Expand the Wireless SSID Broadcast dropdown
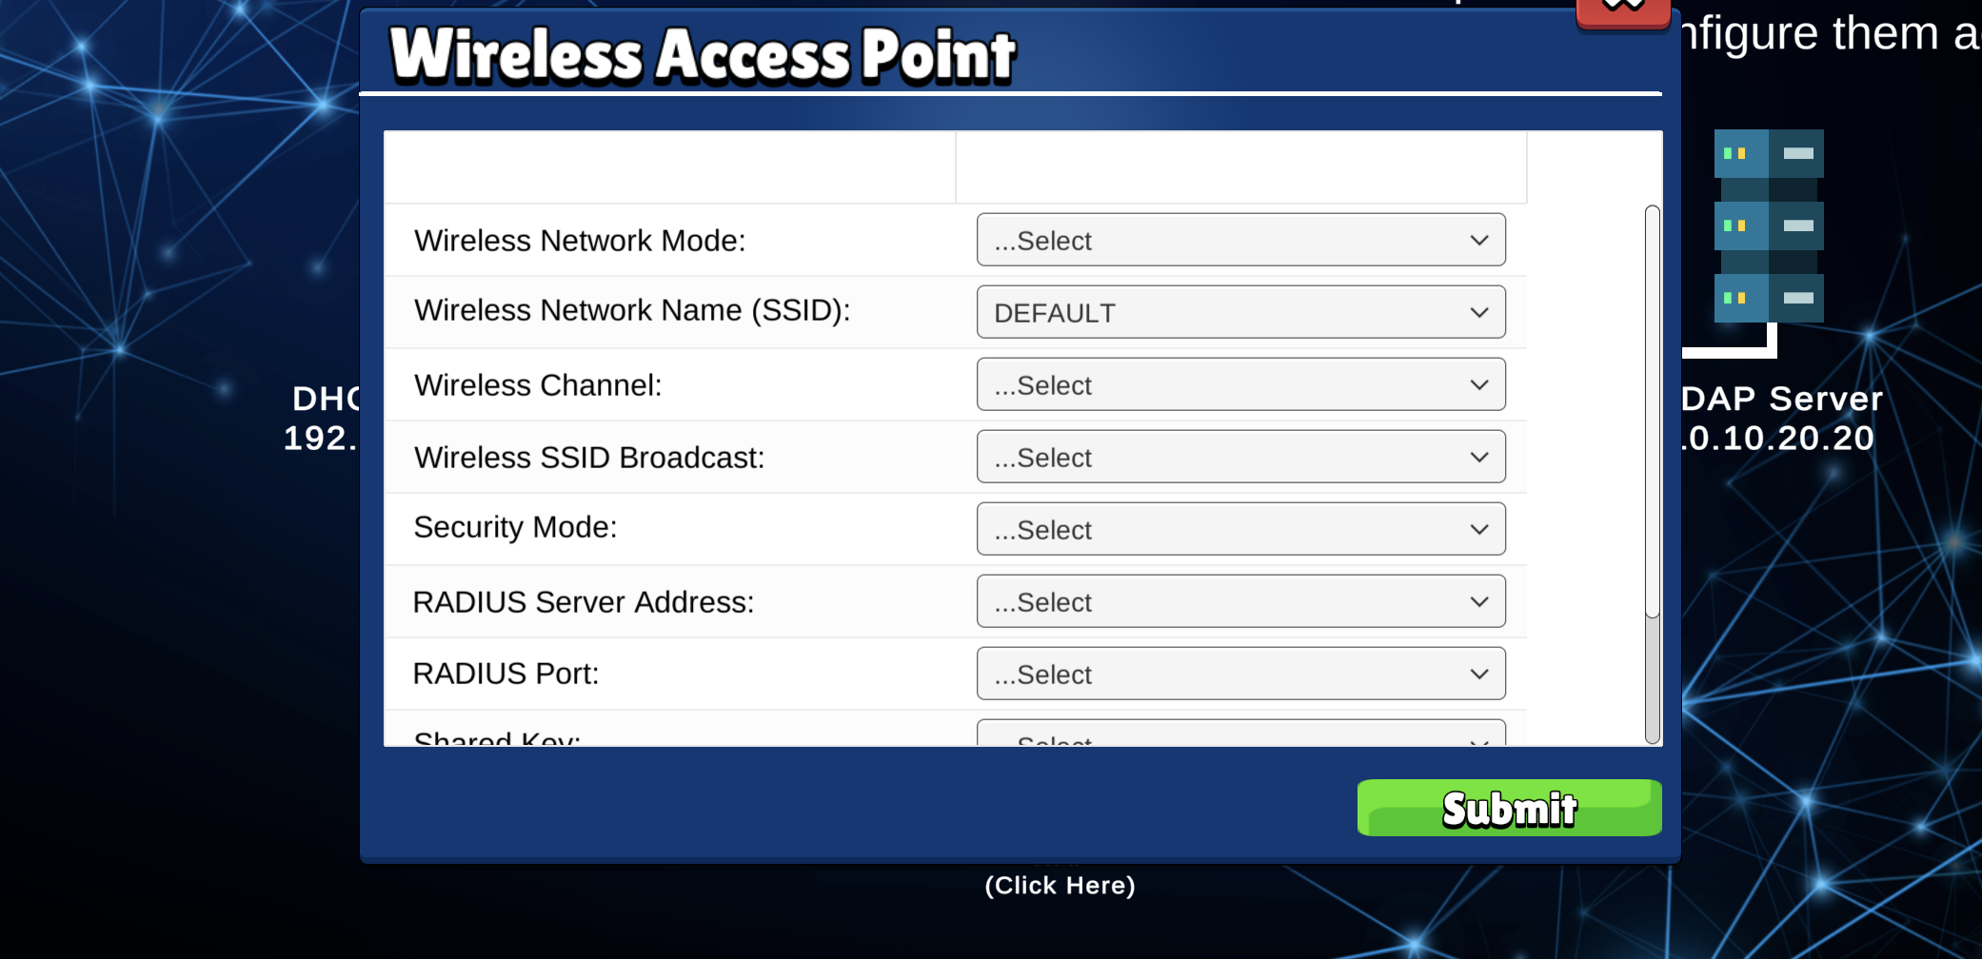 [x=1240, y=457]
